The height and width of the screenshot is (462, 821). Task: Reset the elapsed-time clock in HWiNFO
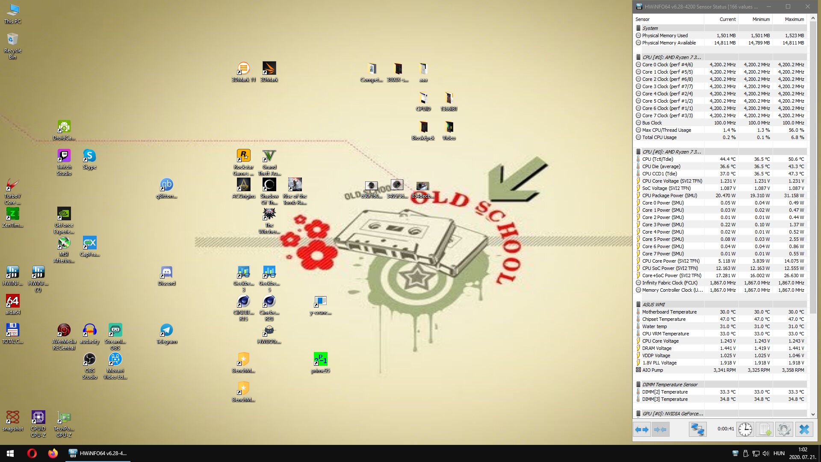point(745,429)
